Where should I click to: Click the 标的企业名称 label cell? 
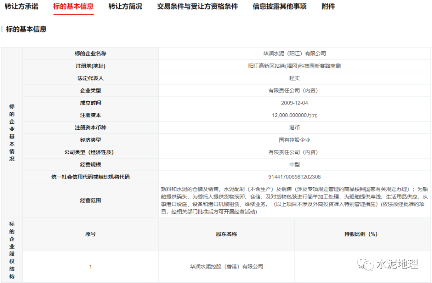[90, 54]
